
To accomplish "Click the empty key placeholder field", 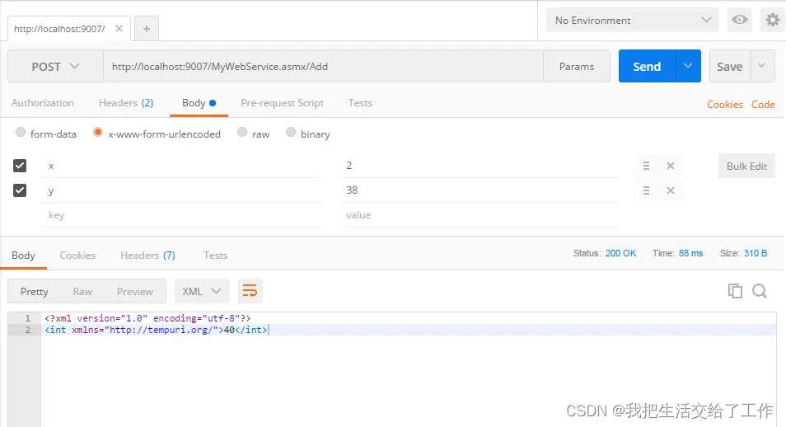I will pos(181,215).
